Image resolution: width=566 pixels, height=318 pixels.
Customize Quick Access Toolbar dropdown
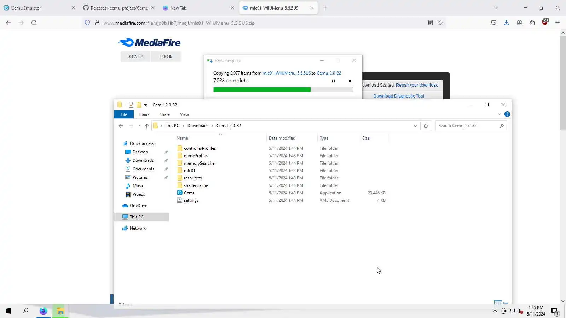pos(145,105)
